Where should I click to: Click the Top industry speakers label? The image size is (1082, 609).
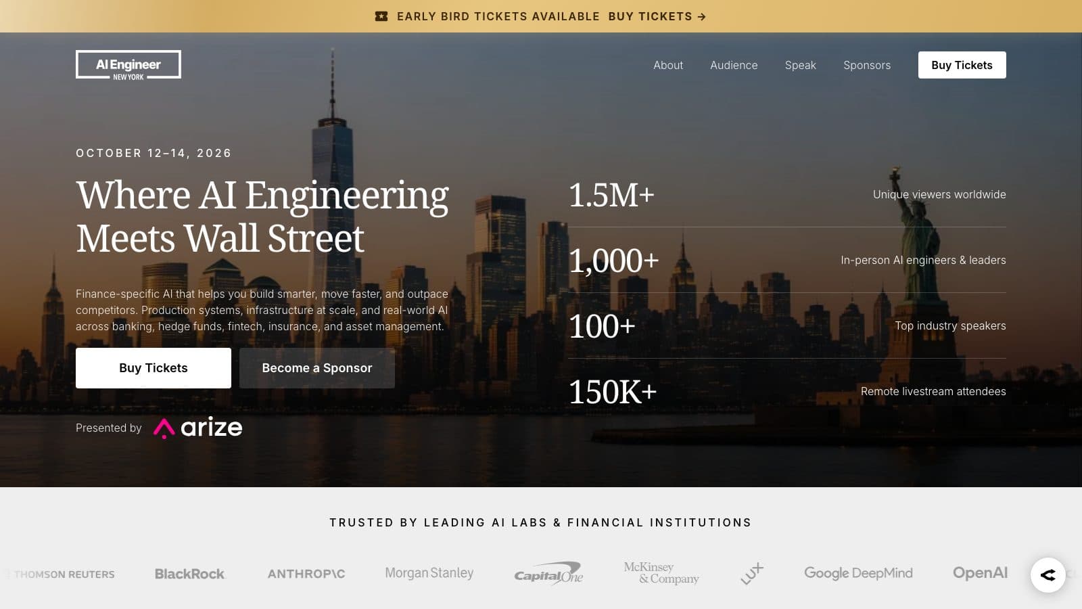[x=950, y=325]
